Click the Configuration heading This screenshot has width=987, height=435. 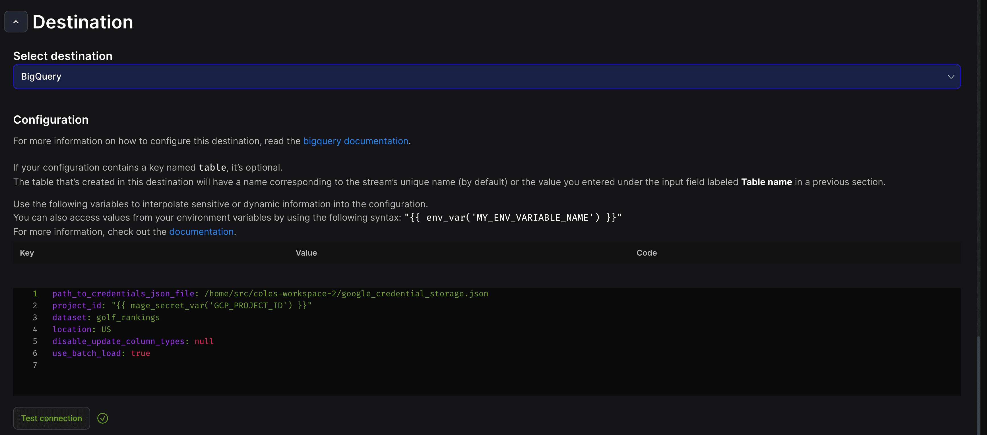point(51,120)
